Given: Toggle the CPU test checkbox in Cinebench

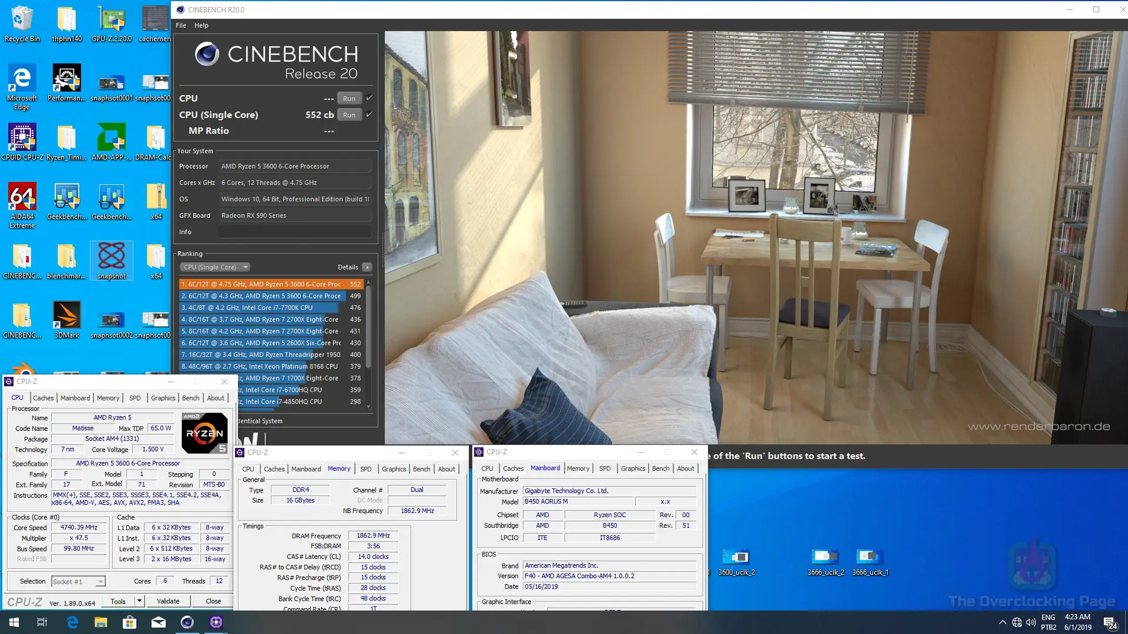Looking at the screenshot, I should pyautogui.click(x=369, y=98).
